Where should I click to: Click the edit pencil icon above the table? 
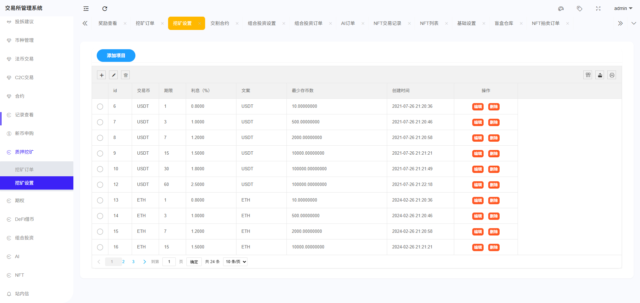(x=113, y=75)
